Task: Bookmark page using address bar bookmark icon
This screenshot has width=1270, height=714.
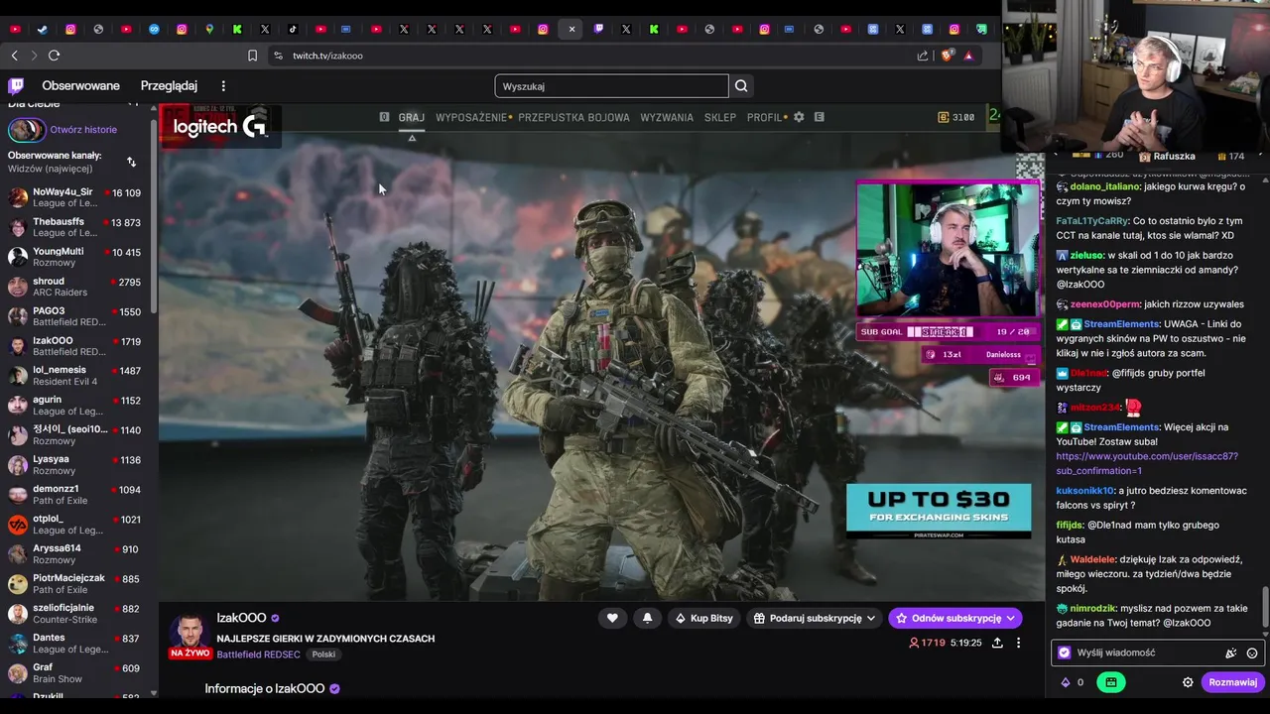Action: tap(252, 56)
